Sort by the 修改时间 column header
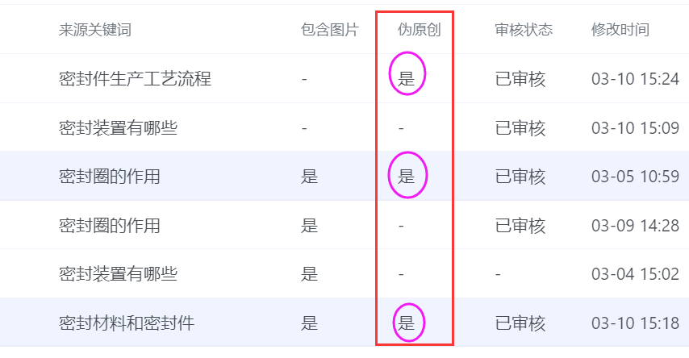The width and height of the screenshot is (689, 358). (620, 31)
